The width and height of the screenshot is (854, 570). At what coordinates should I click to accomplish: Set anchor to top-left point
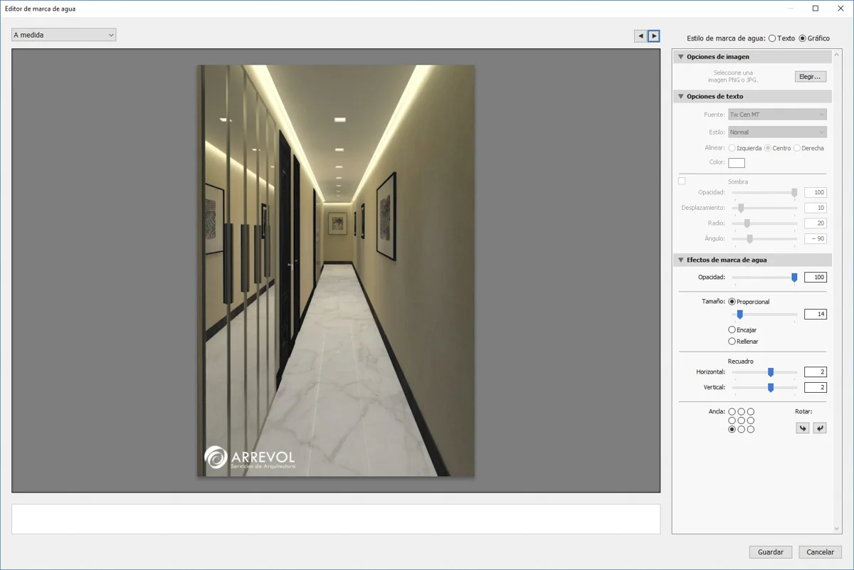732,411
